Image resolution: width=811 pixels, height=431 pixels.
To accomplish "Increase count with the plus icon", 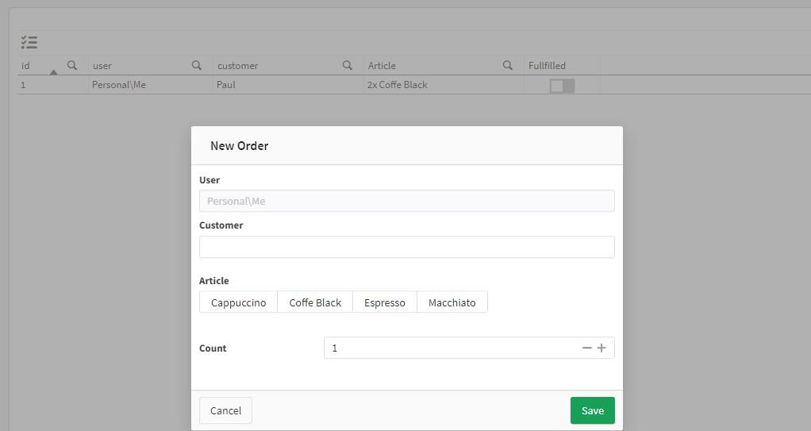I will click(x=602, y=348).
